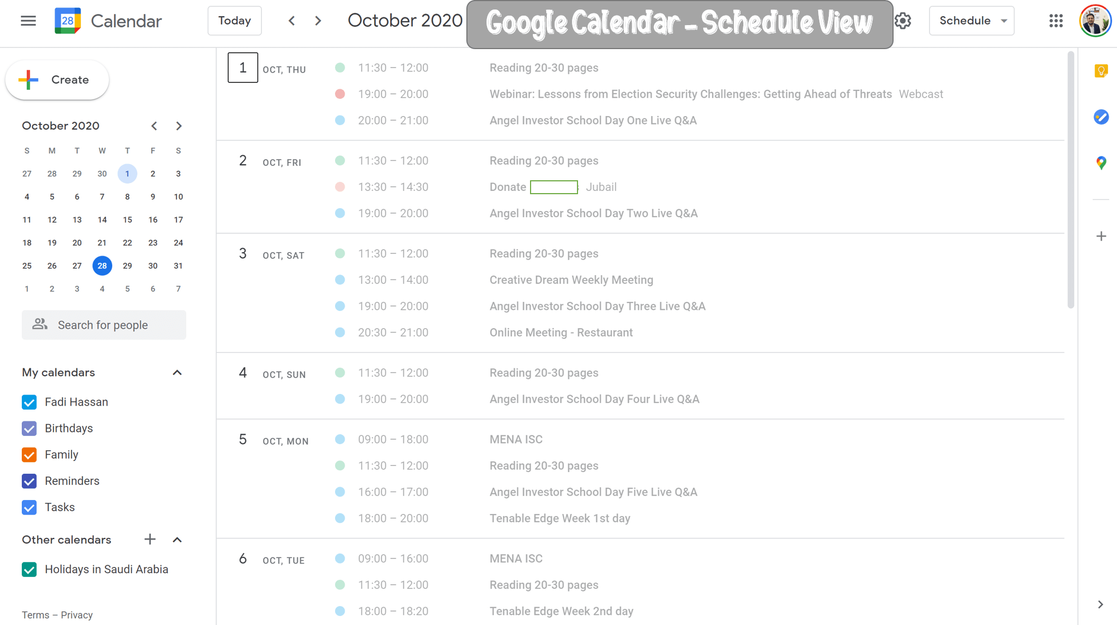Image resolution: width=1117 pixels, height=625 pixels.
Task: Open the main hamburger menu
Action: click(x=28, y=21)
